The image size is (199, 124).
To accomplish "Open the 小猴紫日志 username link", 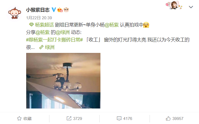I will 38,10.
